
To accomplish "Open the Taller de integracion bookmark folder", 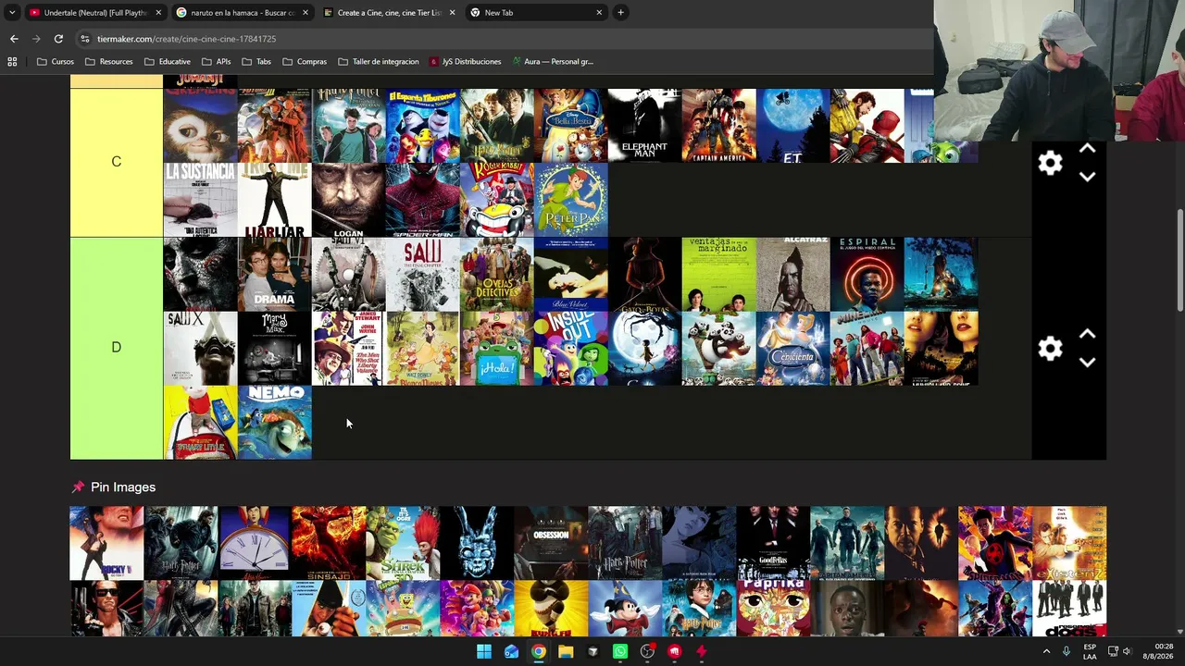I will (379, 62).
